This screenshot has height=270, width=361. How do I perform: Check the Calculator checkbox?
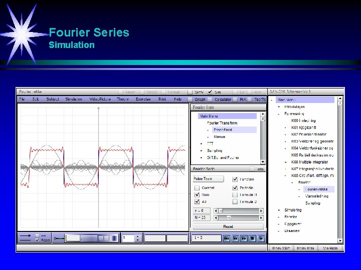point(210,99)
